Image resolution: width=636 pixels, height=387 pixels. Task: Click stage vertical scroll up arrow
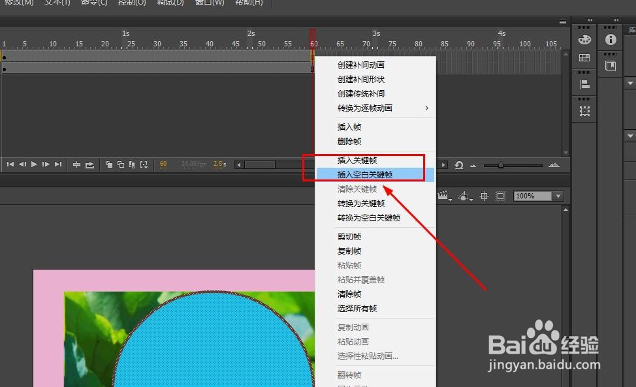(x=566, y=209)
